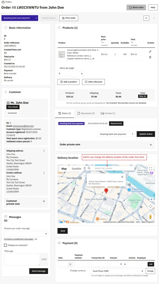Switch to the Status (1) tab

pos(64,113)
